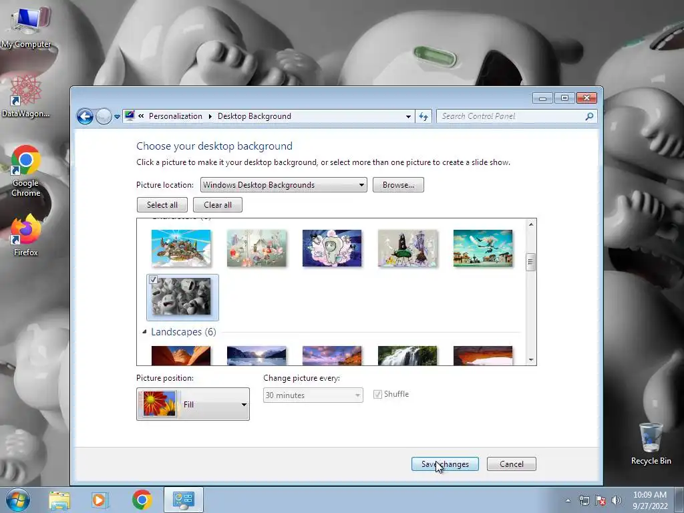684x513 pixels.
Task: Click the wallpaper list scroll down arrow
Action: pos(531,360)
